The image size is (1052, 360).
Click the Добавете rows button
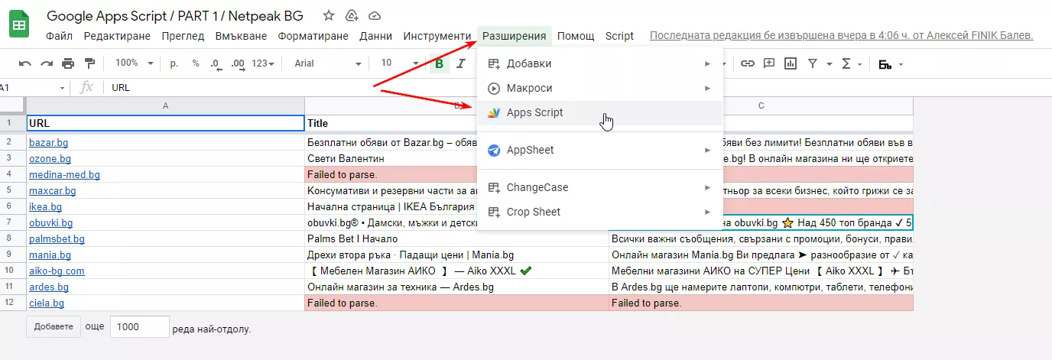coord(54,326)
